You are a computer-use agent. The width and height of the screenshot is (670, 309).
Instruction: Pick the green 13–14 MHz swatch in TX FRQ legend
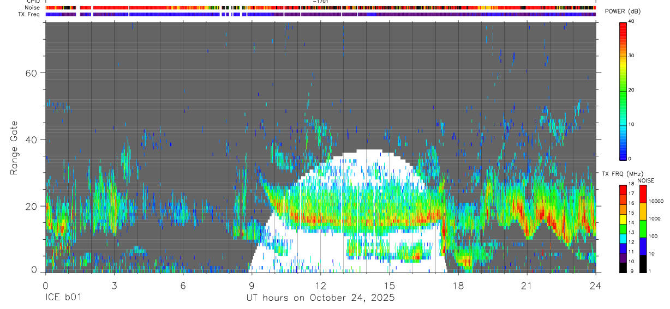tap(623, 228)
